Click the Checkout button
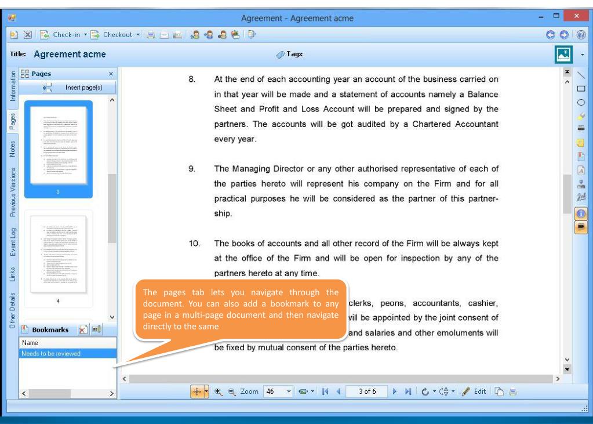The height and width of the screenshot is (424, 593). (112, 35)
